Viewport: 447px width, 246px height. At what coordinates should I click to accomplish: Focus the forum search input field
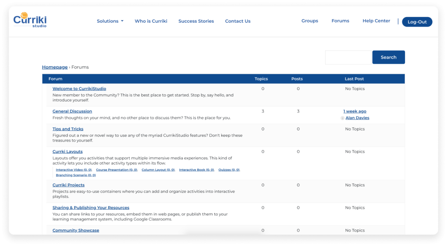point(348,57)
